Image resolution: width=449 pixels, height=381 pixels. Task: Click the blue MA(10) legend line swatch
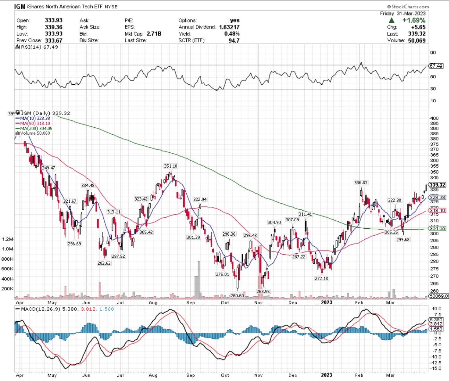tap(17, 118)
